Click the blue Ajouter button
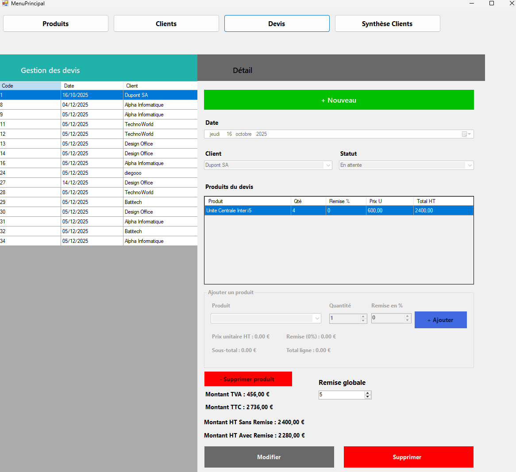Image resolution: width=516 pixels, height=472 pixels. [x=440, y=320]
